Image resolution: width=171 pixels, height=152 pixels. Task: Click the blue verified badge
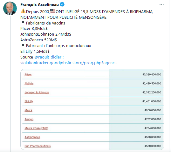coord(62,4)
